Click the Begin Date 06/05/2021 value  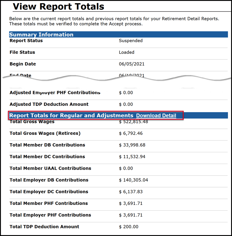pyautogui.click(x=130, y=64)
